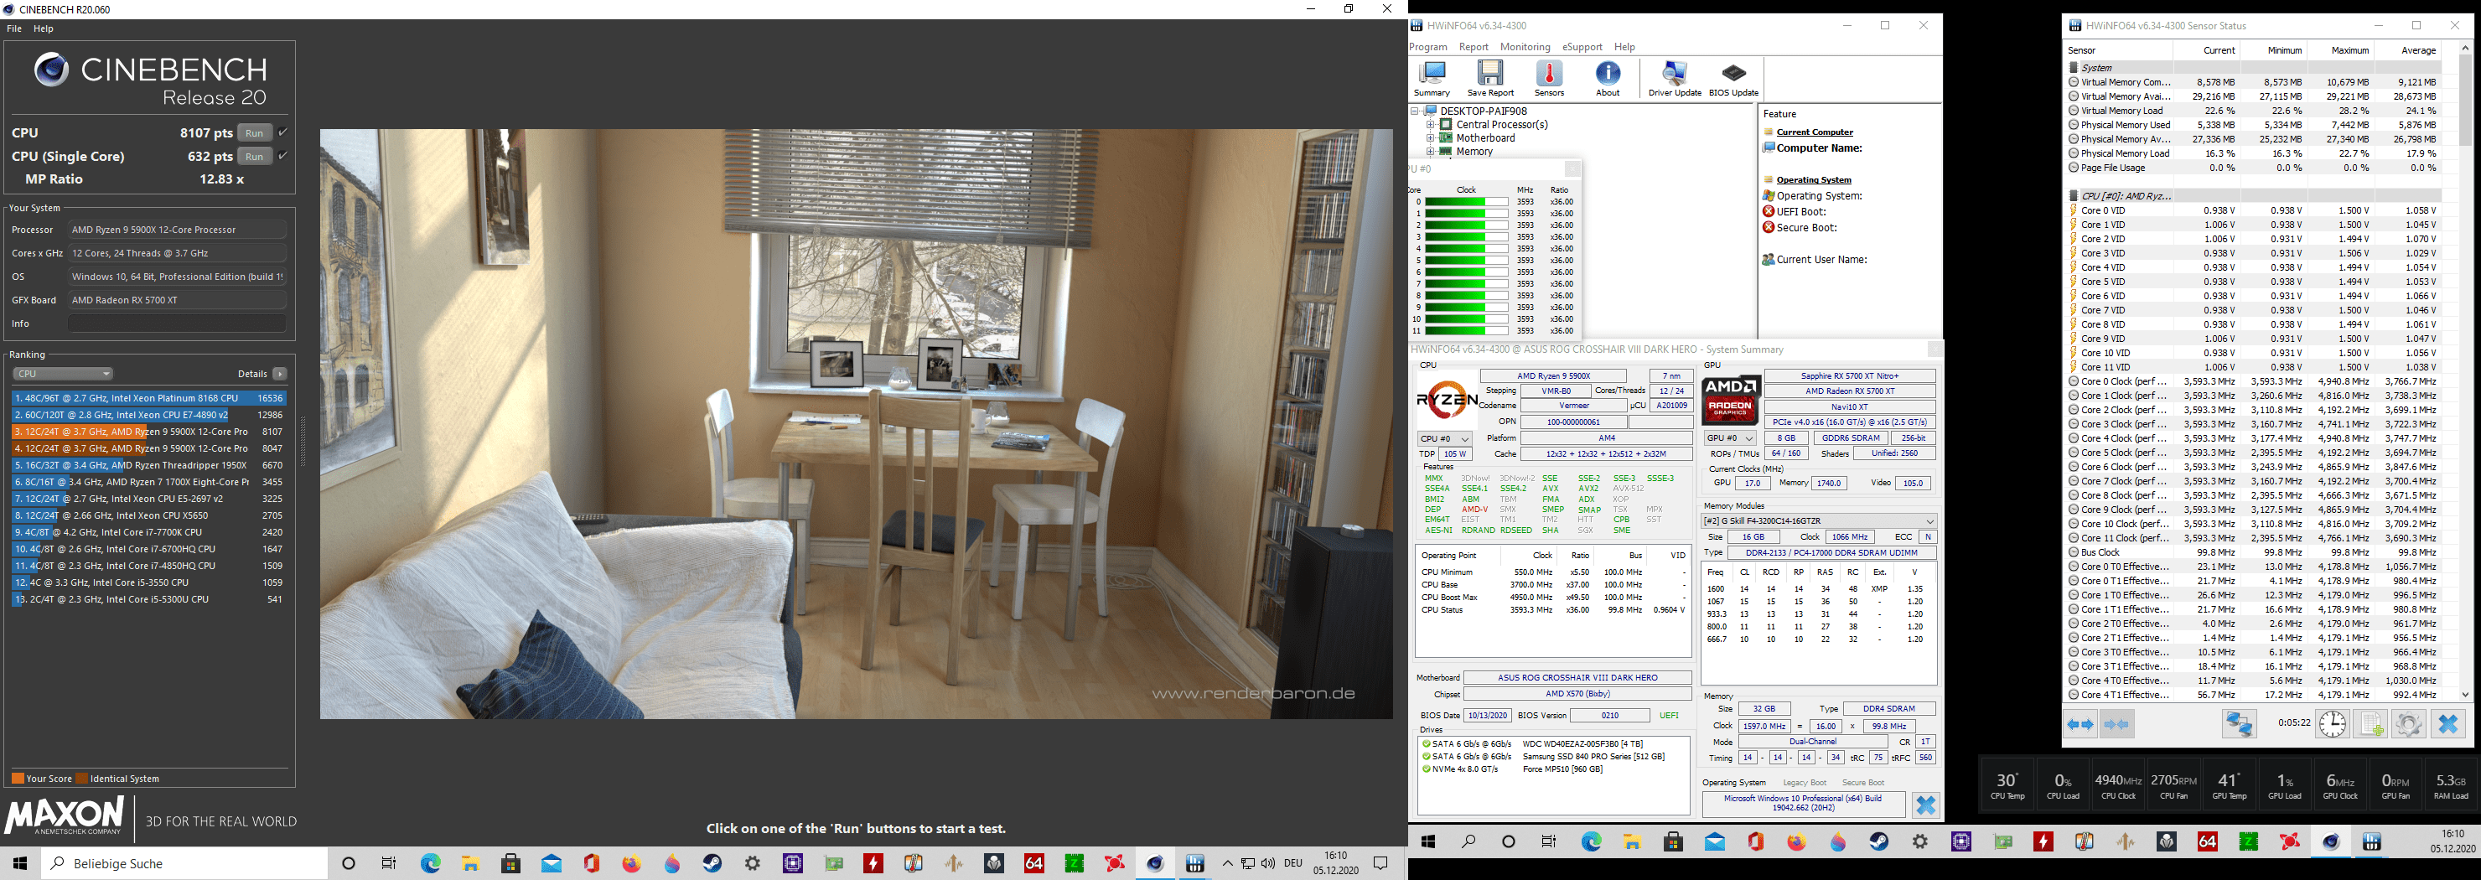Image resolution: width=2481 pixels, height=880 pixels.
Task: Open the CPU #0 selector dropdown in System Summary
Action: pyautogui.click(x=1446, y=438)
